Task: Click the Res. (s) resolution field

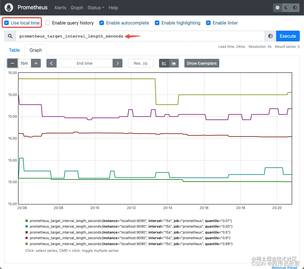Action: coord(140,63)
